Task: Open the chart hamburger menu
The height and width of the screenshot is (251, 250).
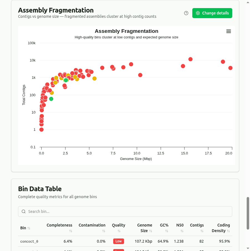Action: pos(228,31)
